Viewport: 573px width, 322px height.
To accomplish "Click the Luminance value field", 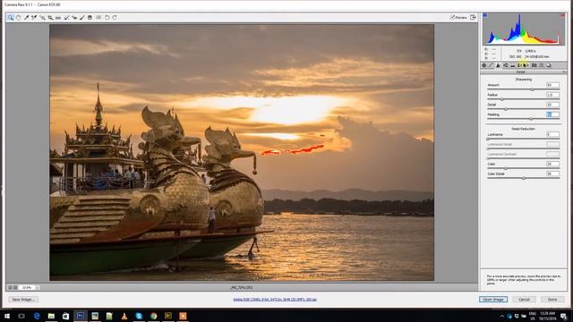I will pos(552,134).
